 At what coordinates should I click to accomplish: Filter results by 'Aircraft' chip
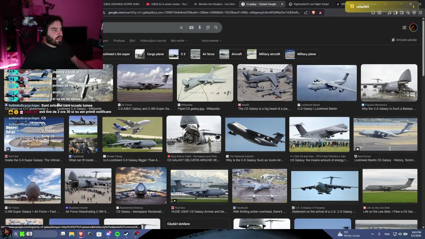click(232, 54)
